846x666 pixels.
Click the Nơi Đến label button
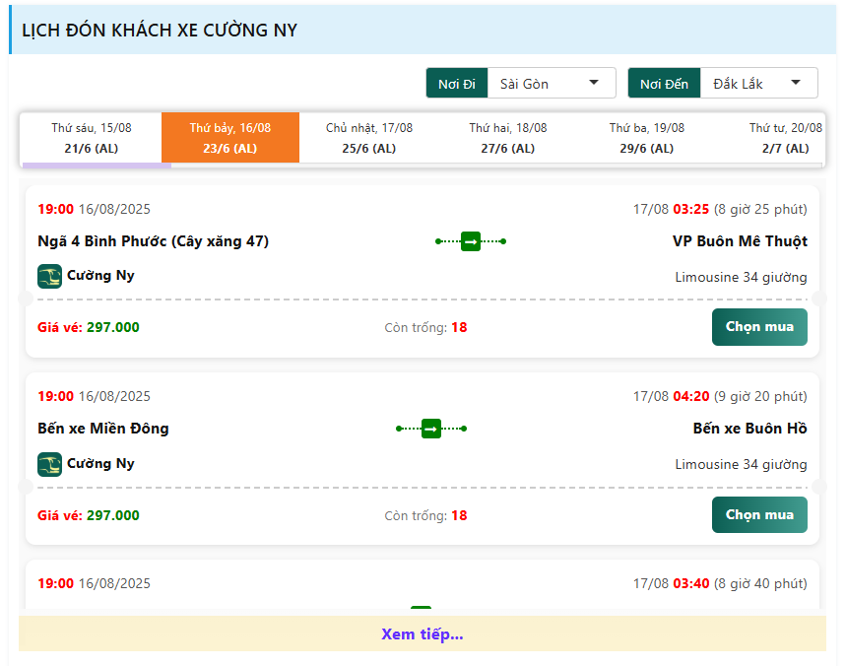click(664, 83)
